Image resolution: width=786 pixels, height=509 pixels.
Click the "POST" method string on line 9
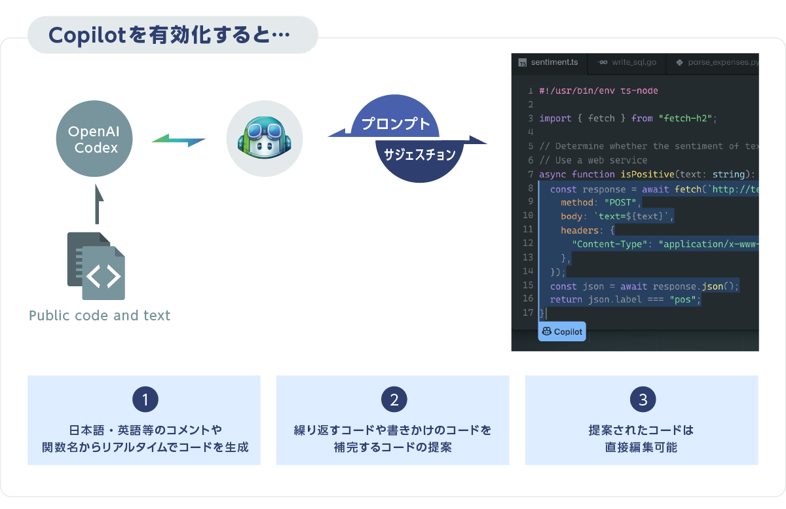click(x=622, y=202)
